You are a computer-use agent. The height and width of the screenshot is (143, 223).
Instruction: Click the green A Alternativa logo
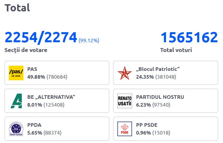tap(17, 101)
